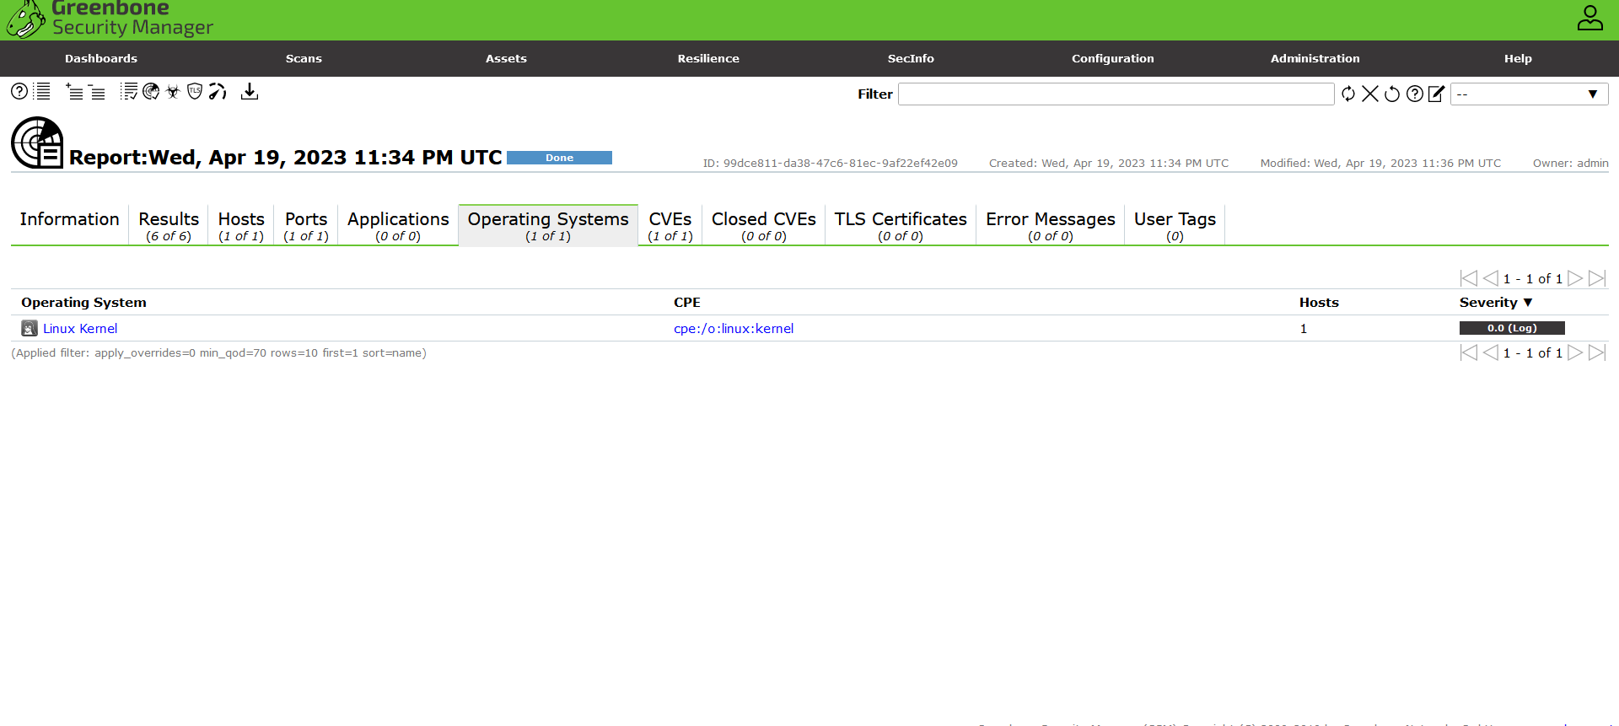Image resolution: width=1619 pixels, height=726 pixels.
Task: Go to last page in top pagination
Action: 1597,278
